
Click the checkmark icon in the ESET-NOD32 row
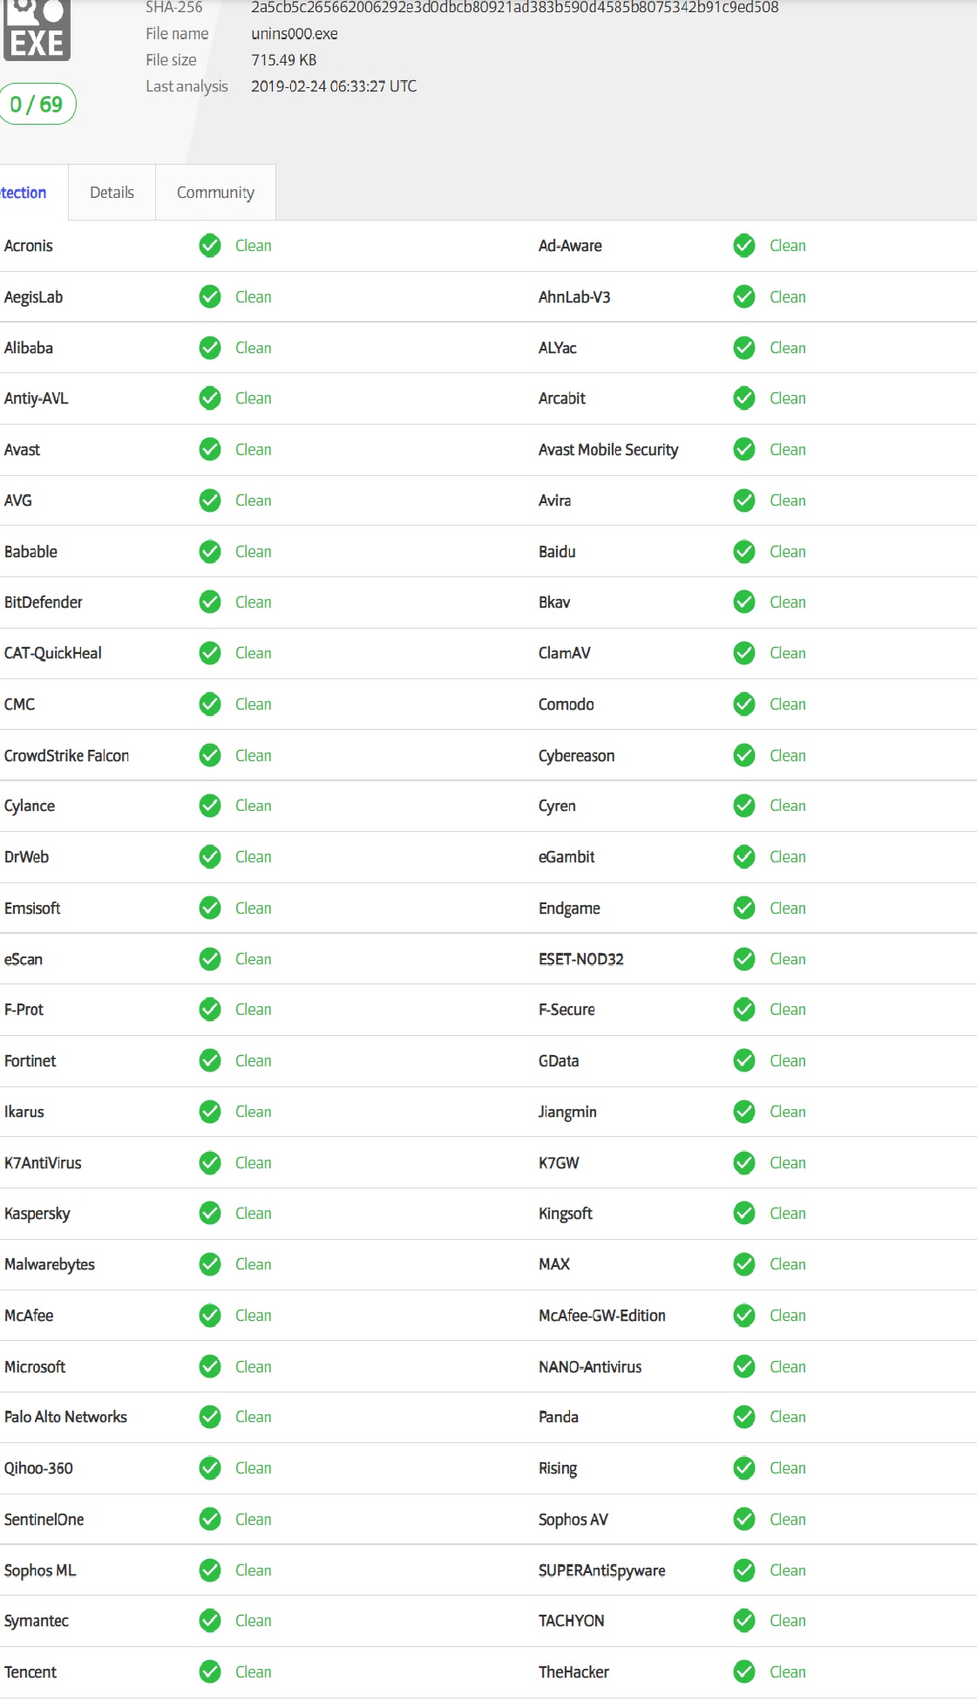744,959
